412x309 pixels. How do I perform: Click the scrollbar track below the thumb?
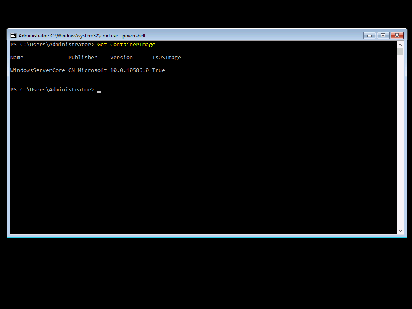coord(400,141)
